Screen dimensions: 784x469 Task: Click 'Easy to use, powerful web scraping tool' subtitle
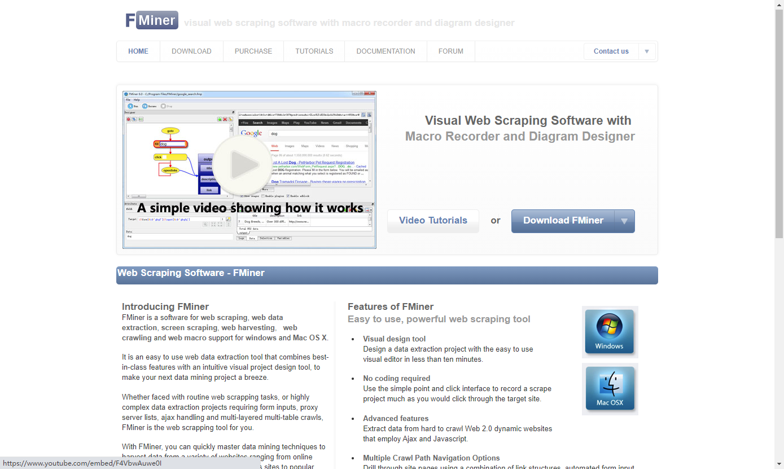tap(439, 319)
